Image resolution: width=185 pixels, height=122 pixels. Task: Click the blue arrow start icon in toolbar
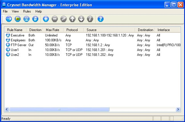tap(9, 19)
